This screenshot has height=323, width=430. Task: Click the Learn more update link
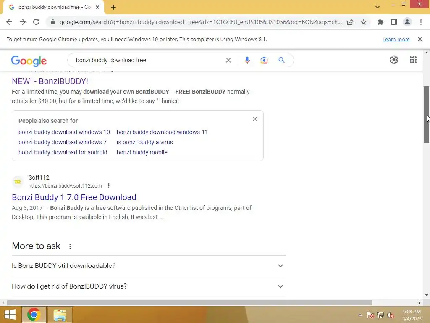coord(396,39)
